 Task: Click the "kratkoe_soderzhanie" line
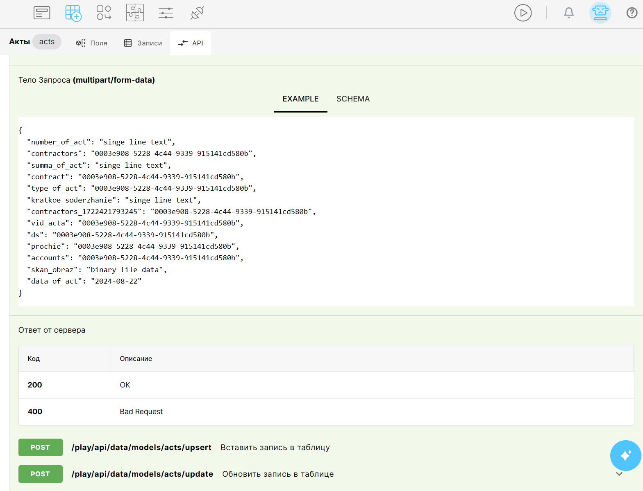[x=114, y=200]
